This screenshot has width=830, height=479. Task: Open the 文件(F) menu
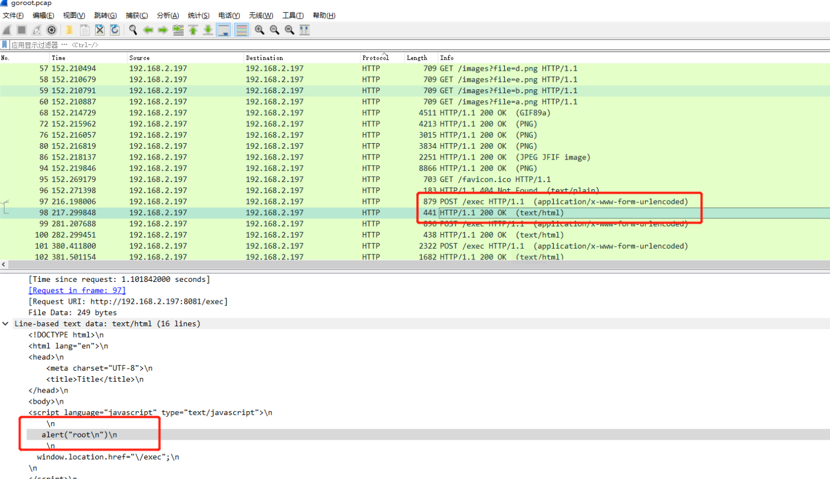[x=13, y=16]
